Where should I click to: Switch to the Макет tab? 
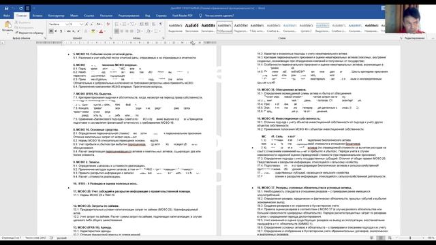[x=74, y=16]
